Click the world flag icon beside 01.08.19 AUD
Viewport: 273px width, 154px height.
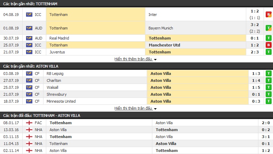tap(29, 28)
